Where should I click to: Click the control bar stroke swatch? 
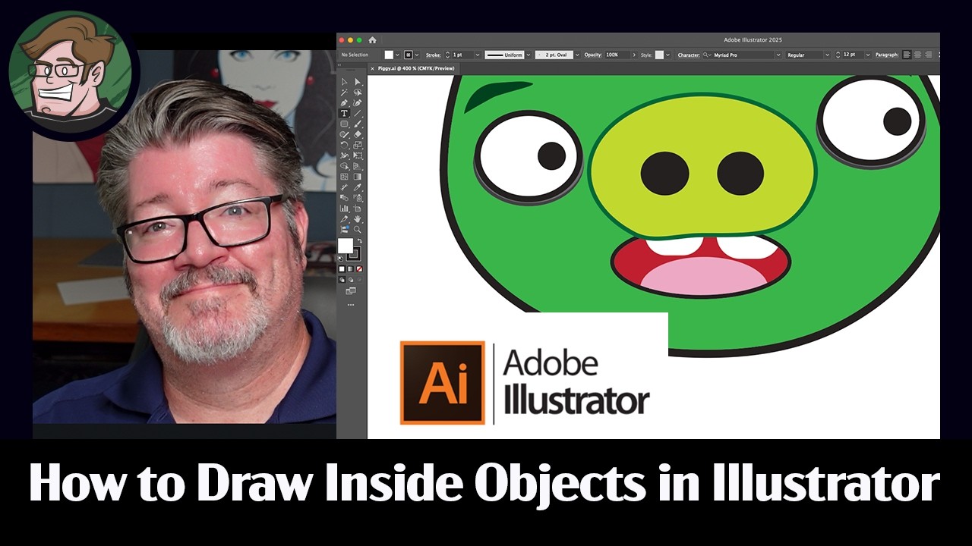point(409,55)
